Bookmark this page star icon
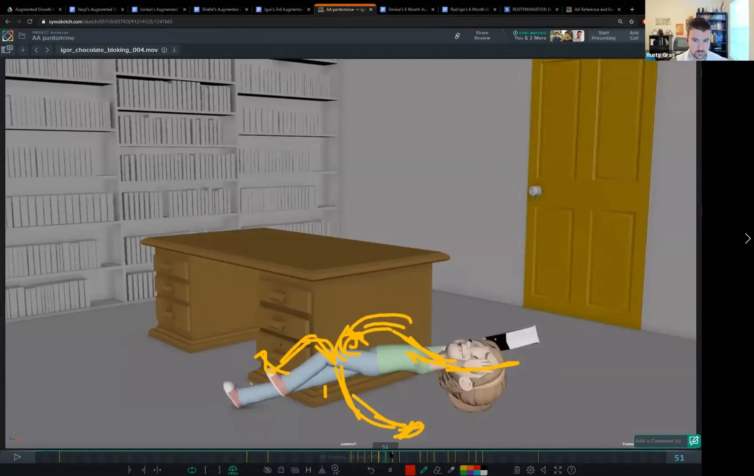Screen dimensions: 754x476 [x=632, y=21]
